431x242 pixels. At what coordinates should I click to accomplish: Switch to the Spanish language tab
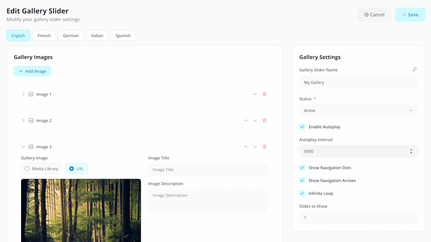pos(123,36)
